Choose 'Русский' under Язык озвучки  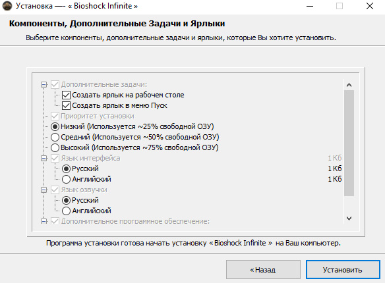pyautogui.click(x=66, y=201)
